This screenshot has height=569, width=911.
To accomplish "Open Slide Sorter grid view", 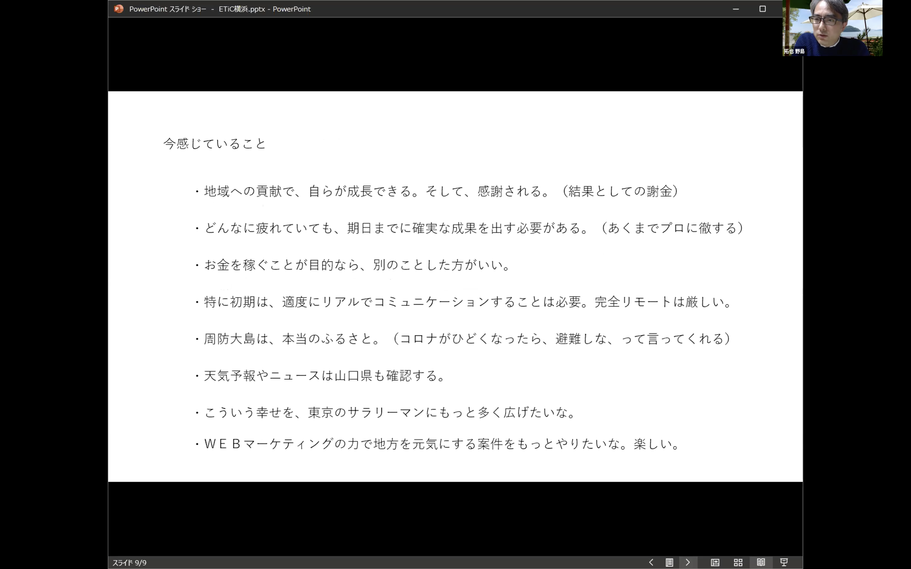I will coord(738,562).
